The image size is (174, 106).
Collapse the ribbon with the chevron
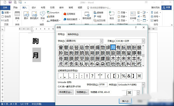(172, 25)
